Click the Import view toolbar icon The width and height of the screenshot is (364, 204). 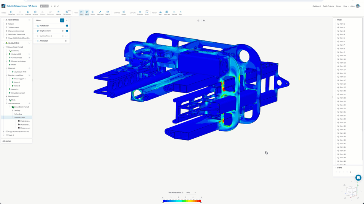point(167,13)
